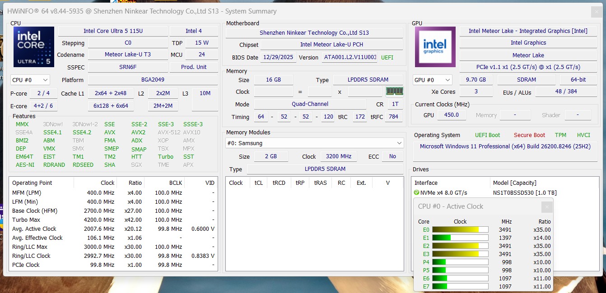This screenshot has height=293, width=606.
Task: Click the 'AVX2' feature label
Action: [x=138, y=133]
